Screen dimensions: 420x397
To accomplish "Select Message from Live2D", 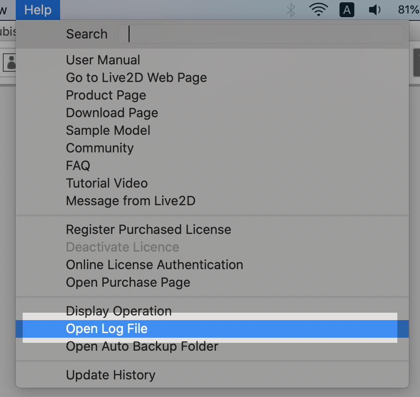I will (x=212, y=201).
